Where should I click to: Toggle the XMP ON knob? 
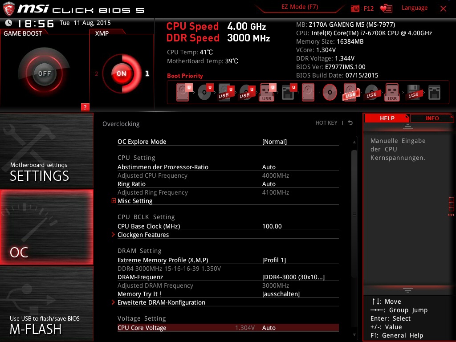click(x=122, y=73)
